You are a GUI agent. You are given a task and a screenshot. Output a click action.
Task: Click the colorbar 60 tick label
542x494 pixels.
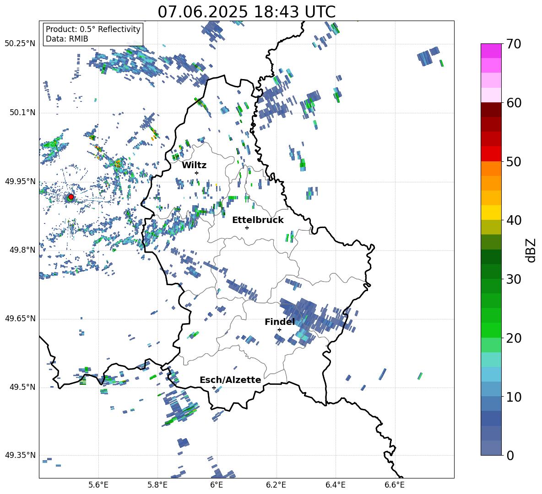click(514, 103)
